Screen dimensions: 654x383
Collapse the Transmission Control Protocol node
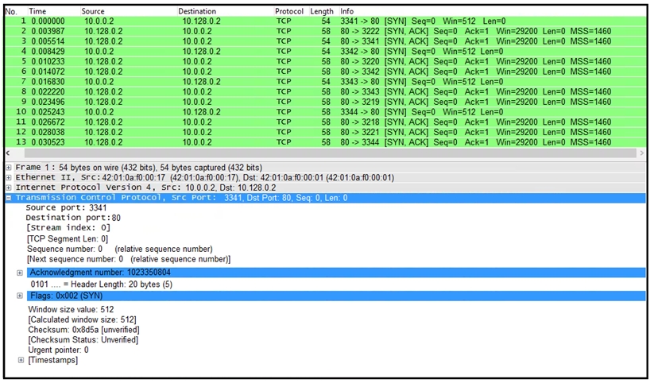point(8,198)
